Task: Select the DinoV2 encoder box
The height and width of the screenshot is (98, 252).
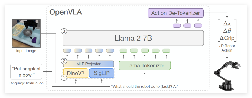Action: click(x=76, y=73)
